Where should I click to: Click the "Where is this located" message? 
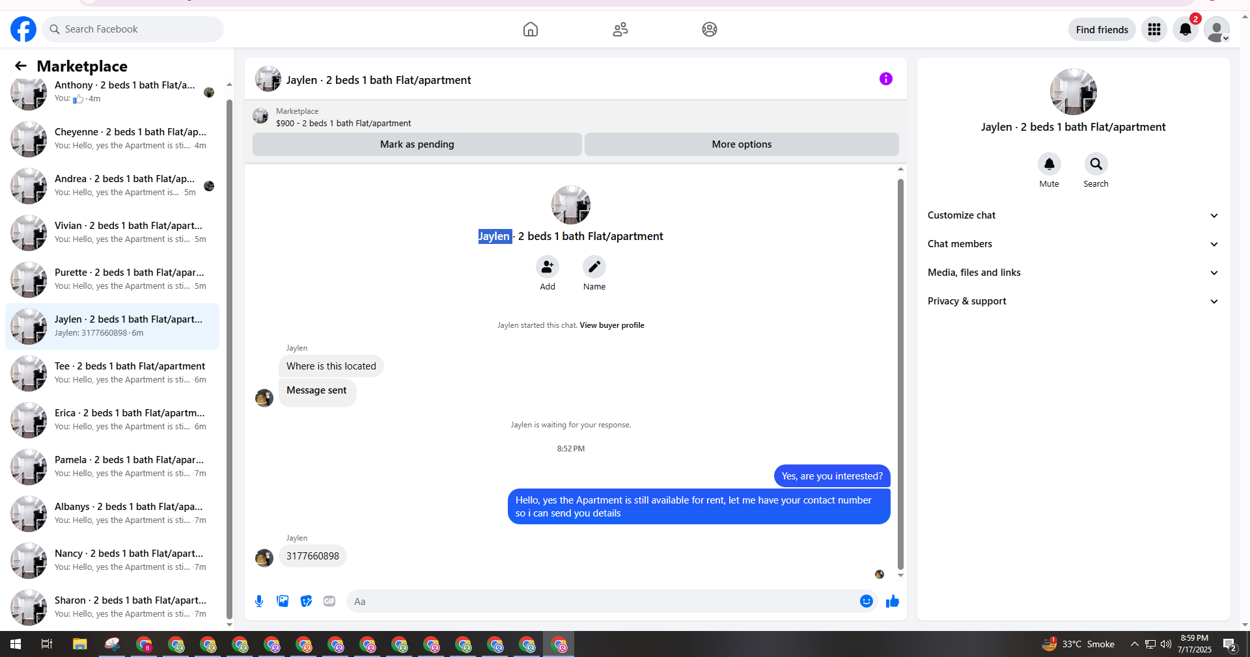click(x=331, y=366)
